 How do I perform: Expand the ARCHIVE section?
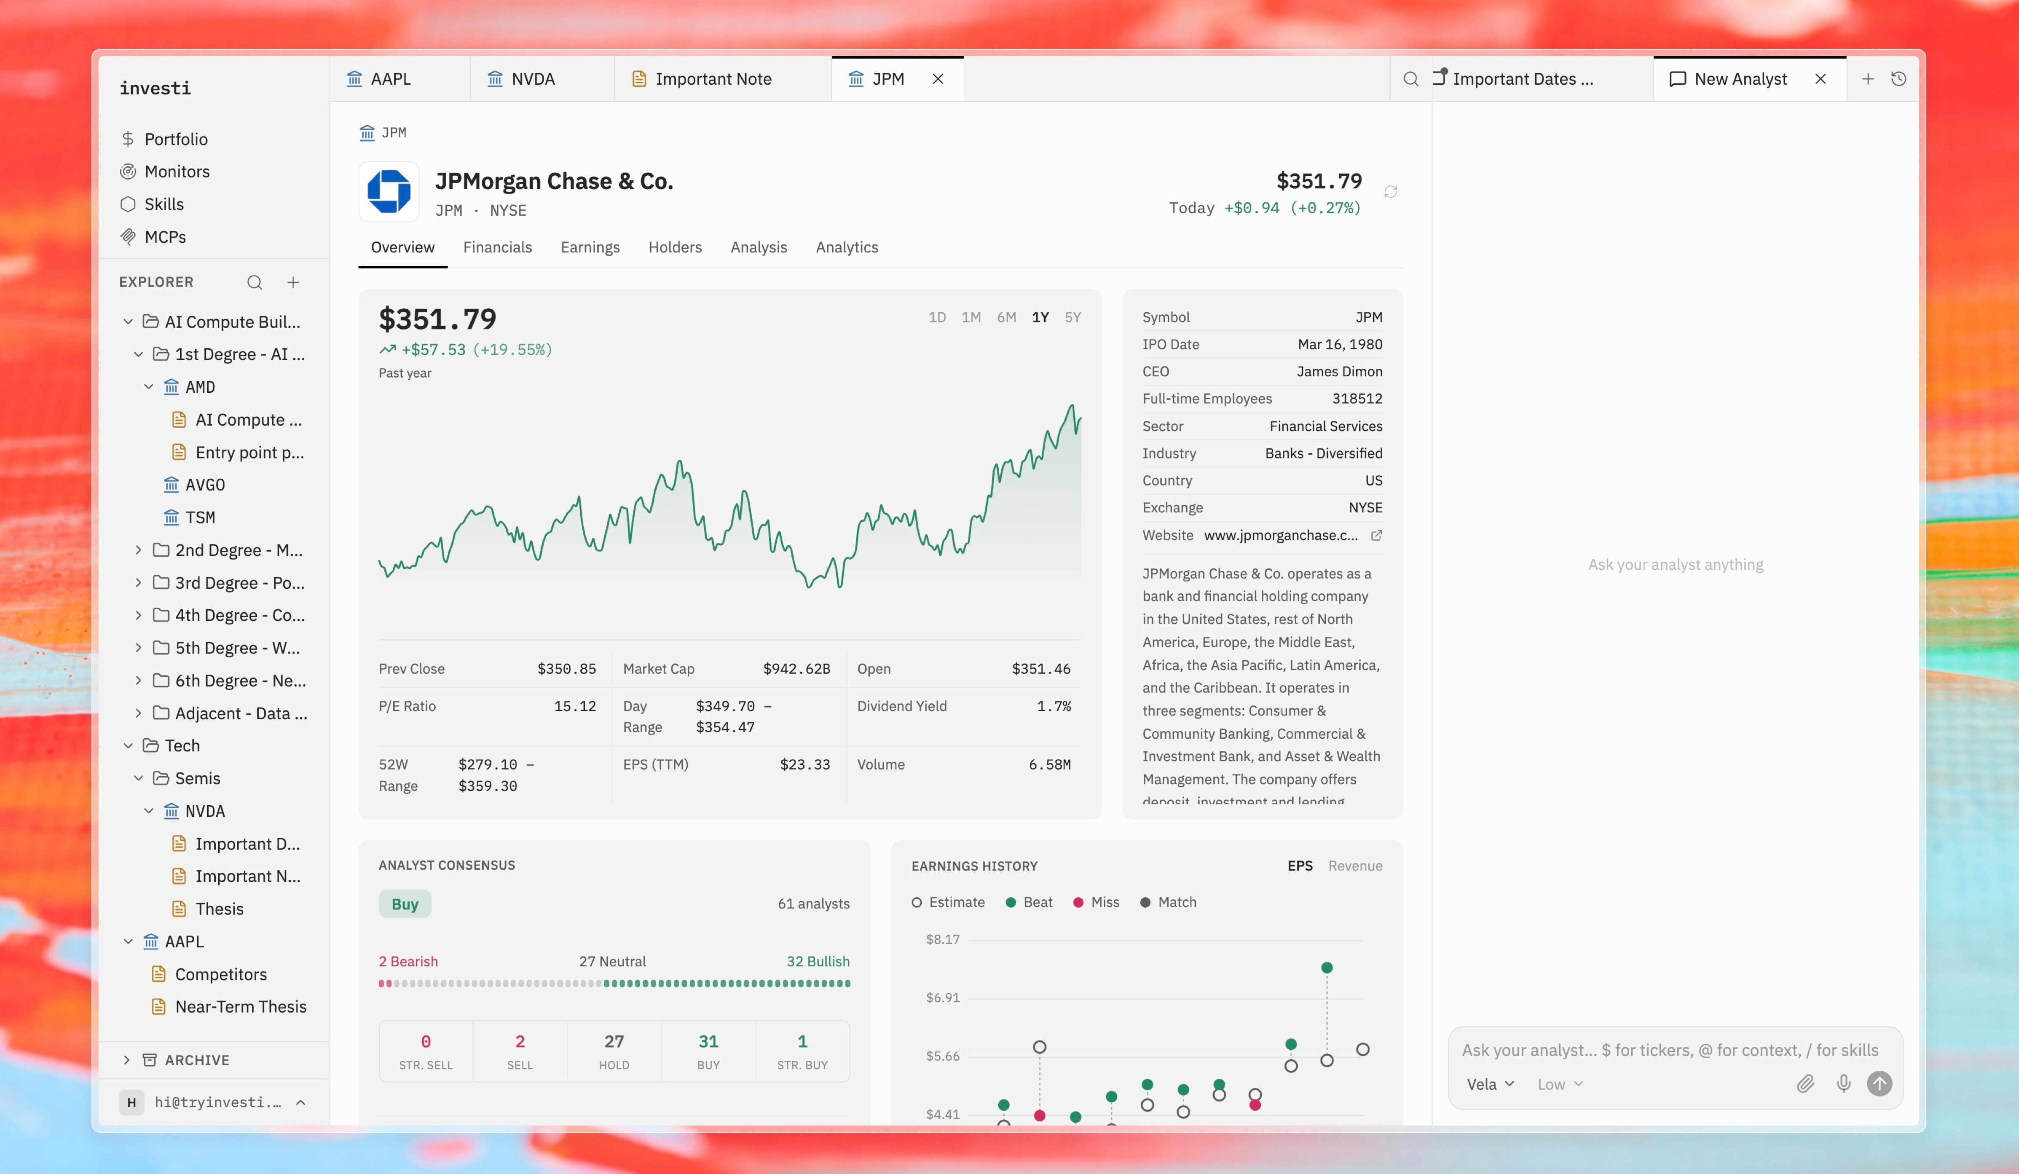[126, 1059]
